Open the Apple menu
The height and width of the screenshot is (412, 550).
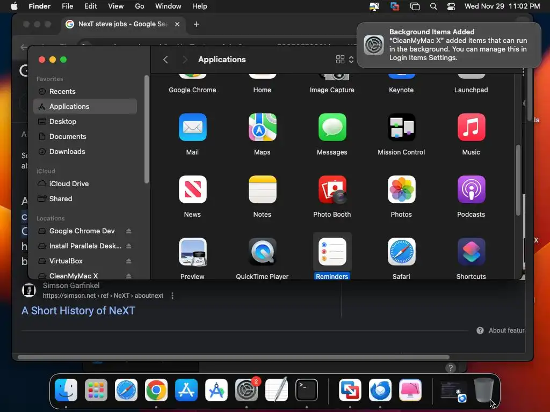(14, 6)
